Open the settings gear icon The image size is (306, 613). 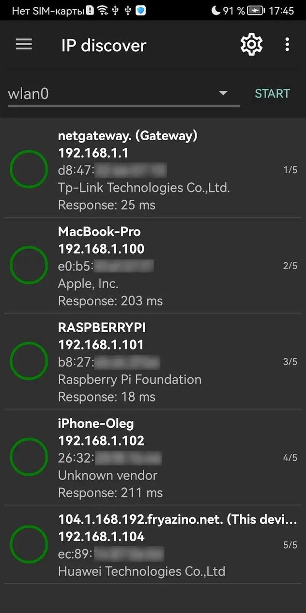click(x=251, y=44)
